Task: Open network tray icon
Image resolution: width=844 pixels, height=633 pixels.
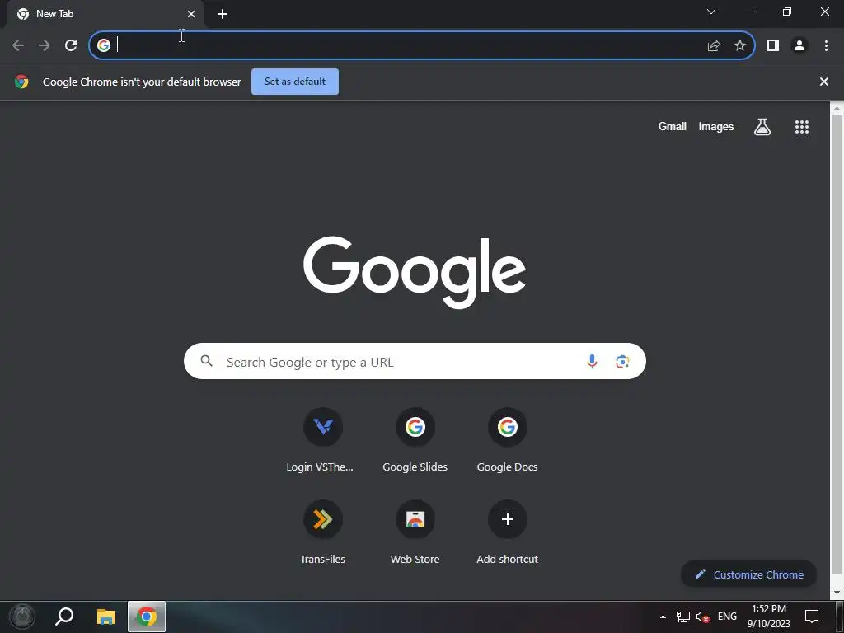Action: [x=682, y=617]
